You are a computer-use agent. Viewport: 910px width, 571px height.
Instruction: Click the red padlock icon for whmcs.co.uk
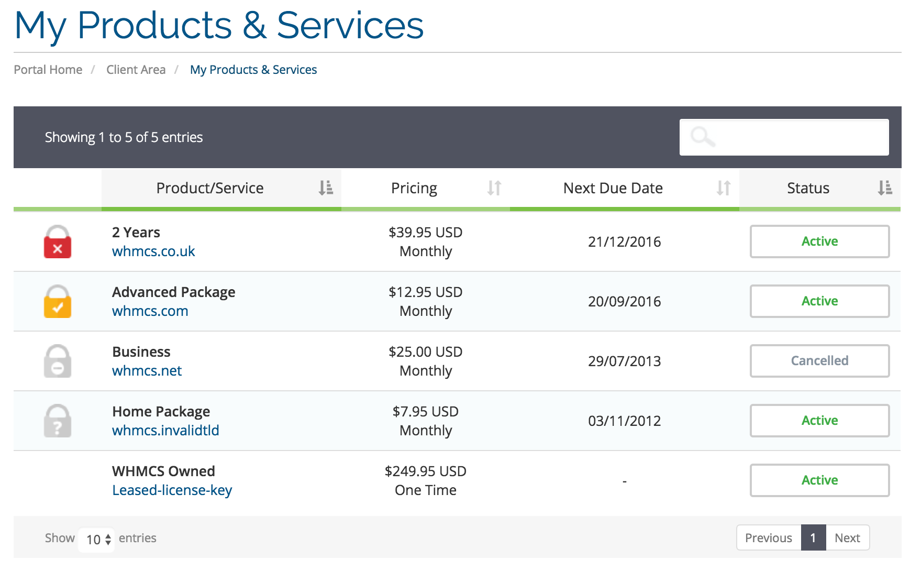(x=58, y=241)
